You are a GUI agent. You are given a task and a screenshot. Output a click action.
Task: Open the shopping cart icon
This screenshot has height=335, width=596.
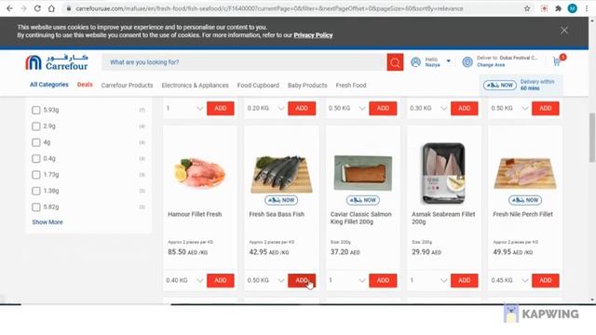[557, 61]
